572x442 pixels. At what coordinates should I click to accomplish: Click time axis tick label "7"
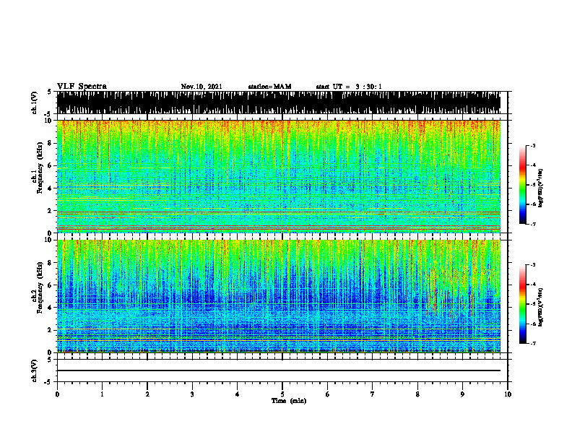pos(373,394)
